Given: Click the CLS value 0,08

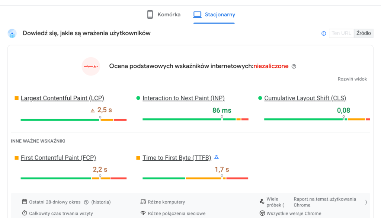Looking at the screenshot, I should [x=343, y=110].
